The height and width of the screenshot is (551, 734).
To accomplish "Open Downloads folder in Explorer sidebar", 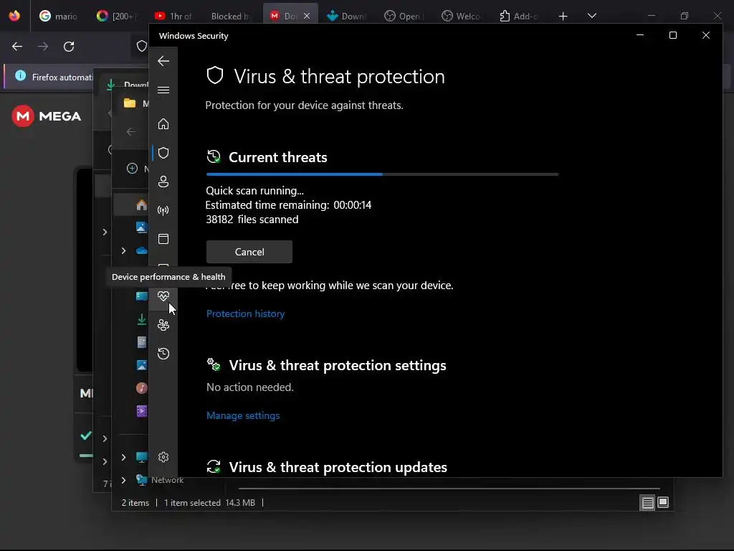I will coord(141,319).
